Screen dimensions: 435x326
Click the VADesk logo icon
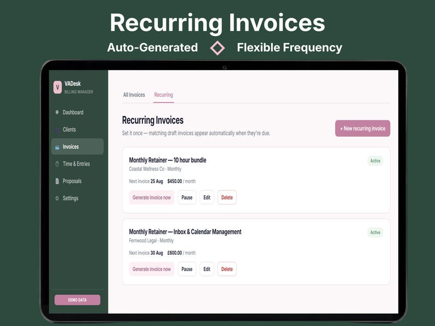point(58,88)
